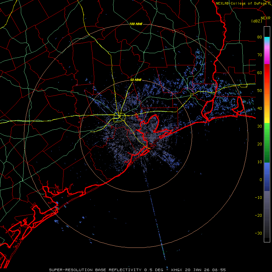272x272 pixels.
Task: Click the 20 value on dBZ scale
Action: [260, 144]
